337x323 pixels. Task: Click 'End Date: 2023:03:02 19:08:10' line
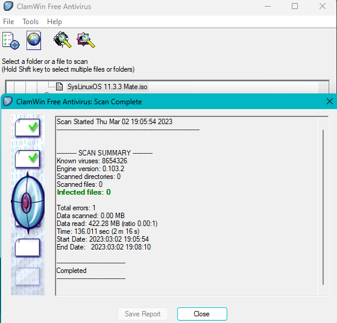pos(104,247)
